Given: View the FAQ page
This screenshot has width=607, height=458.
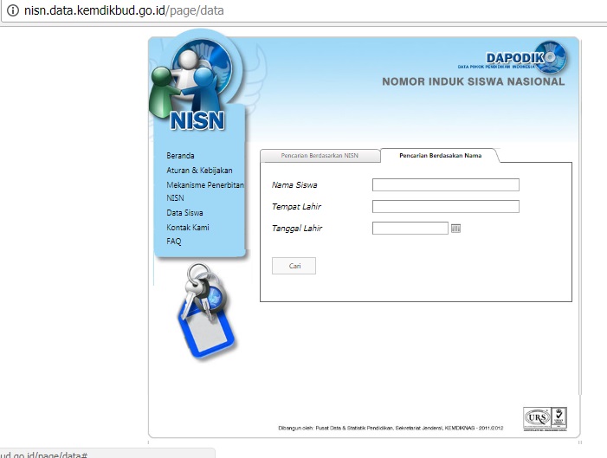Looking at the screenshot, I should click(x=174, y=242).
